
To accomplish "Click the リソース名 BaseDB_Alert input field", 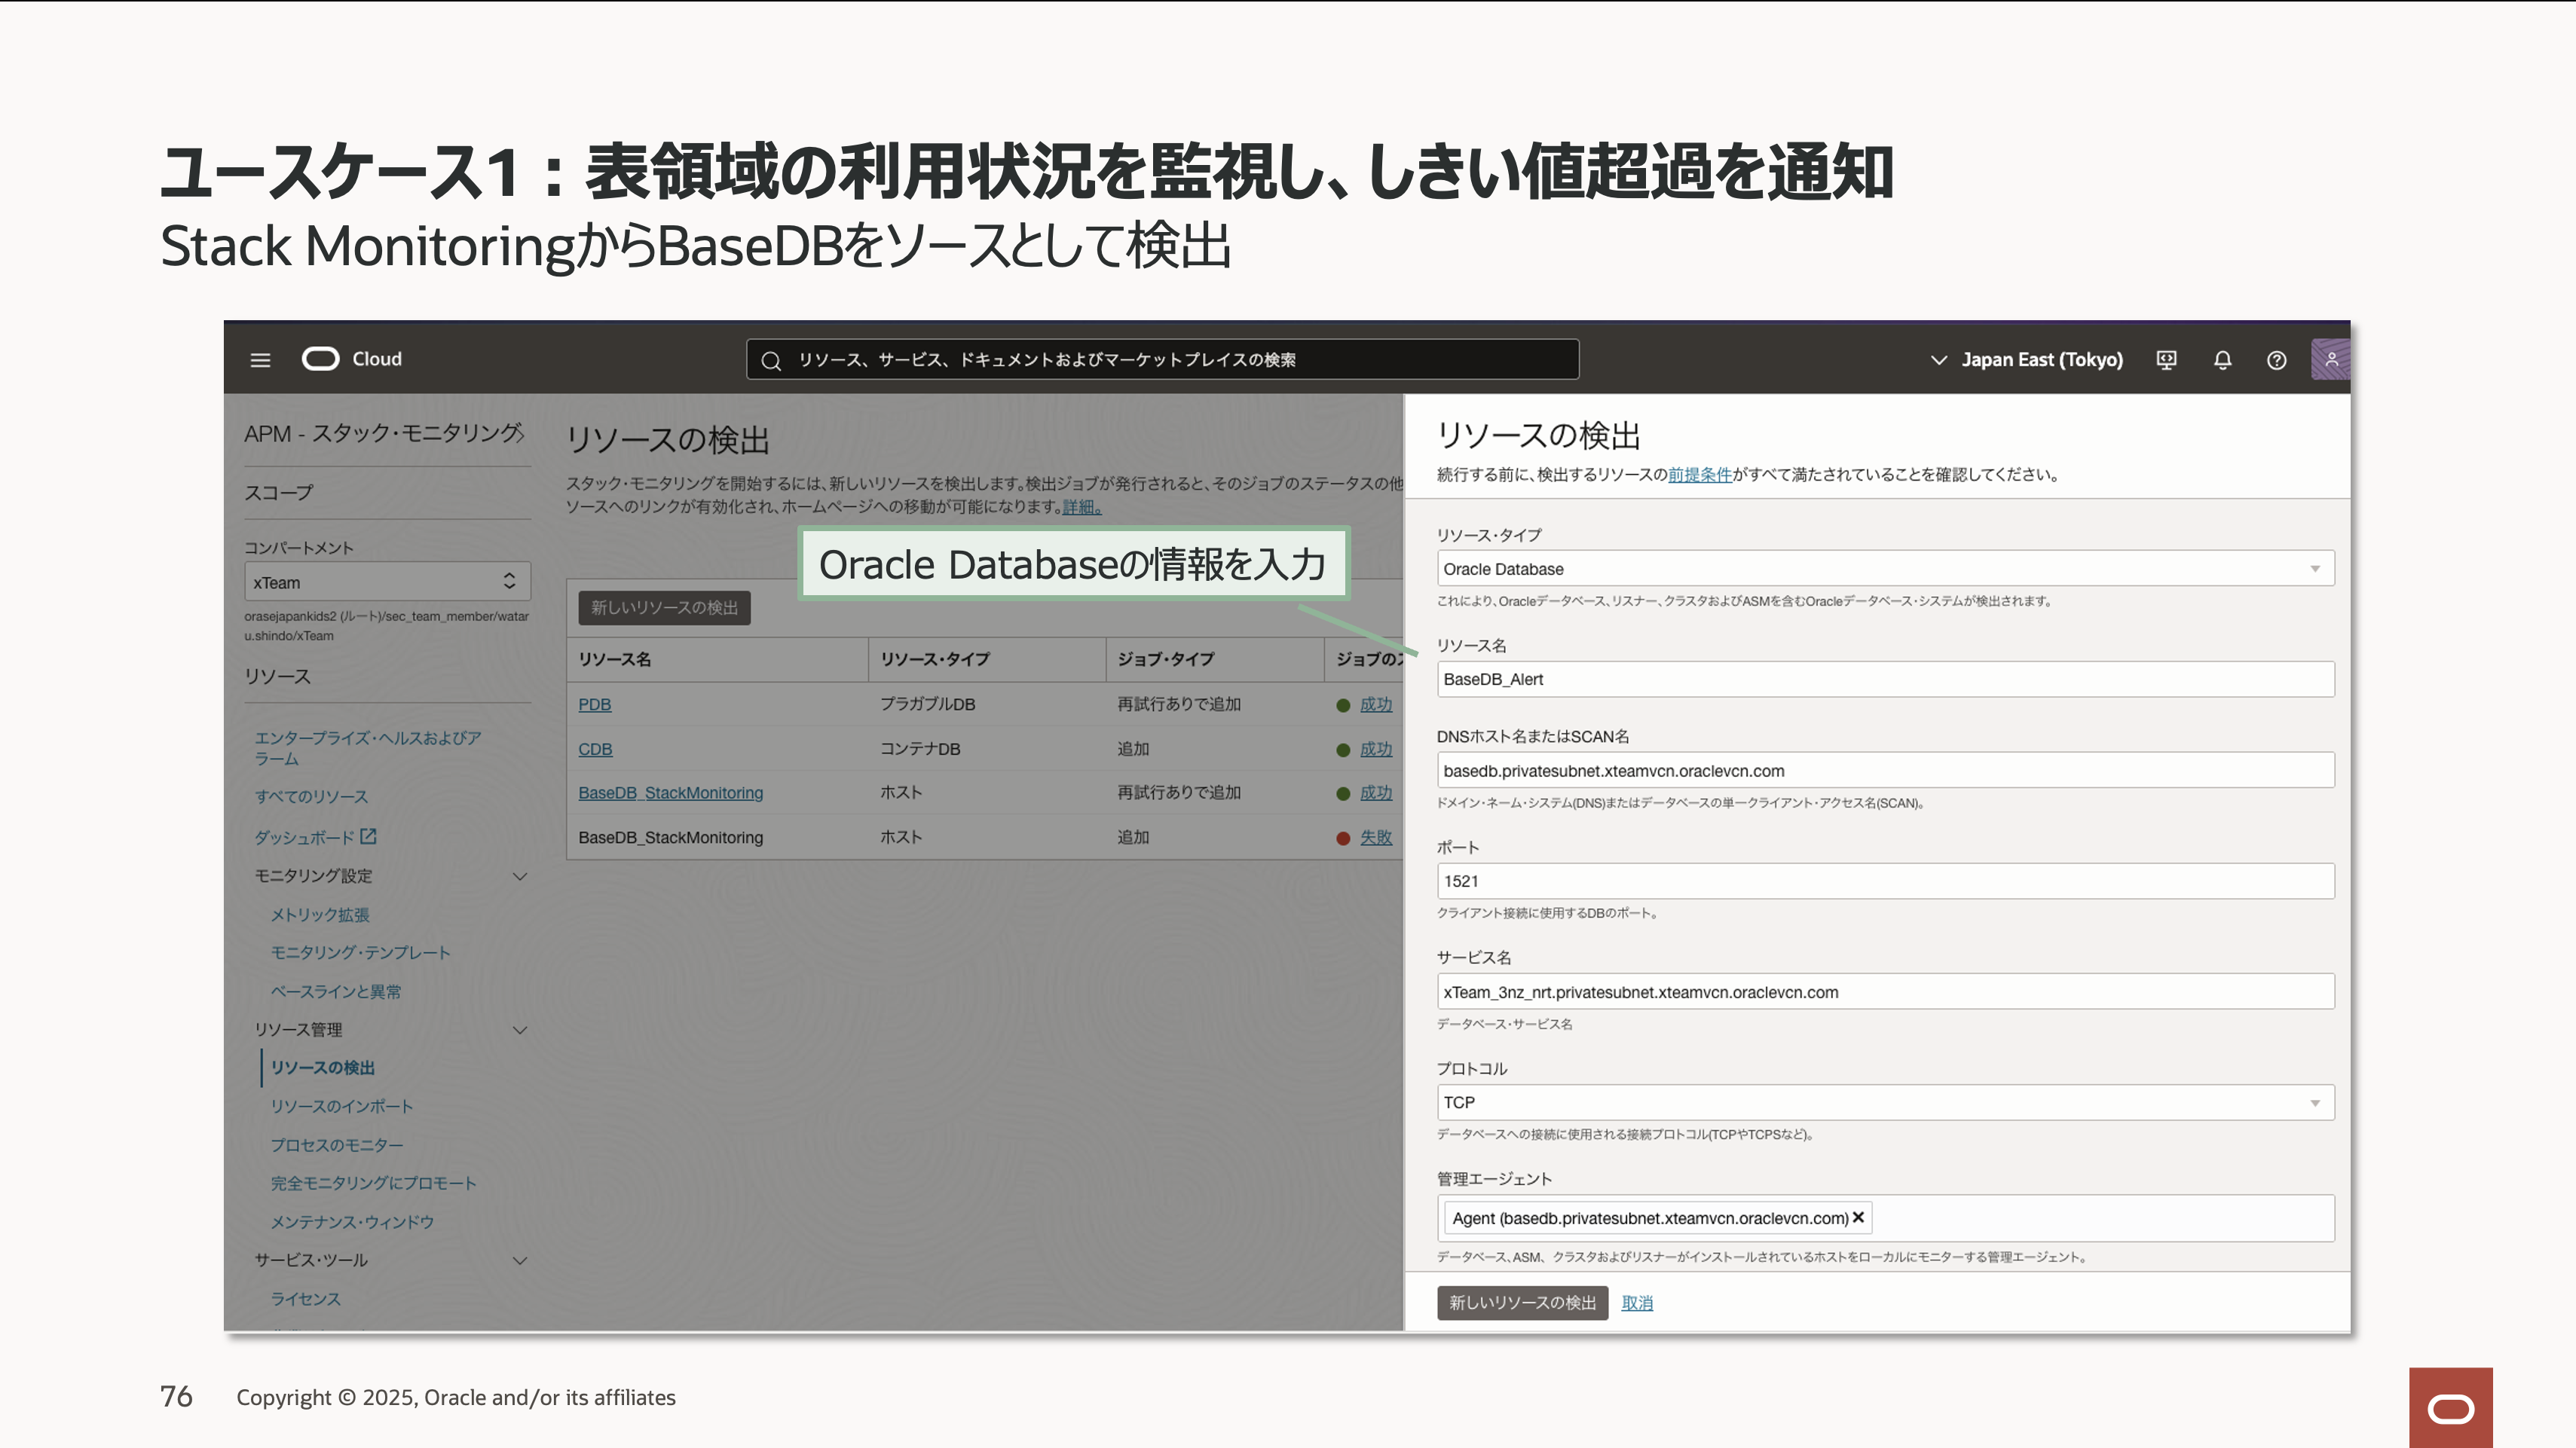I will (x=1885, y=680).
